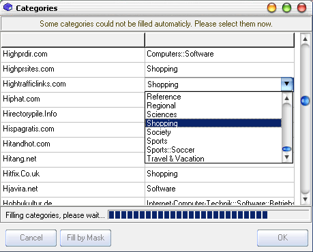Screen dimensions: 313x252
Task: Pick Sports::Soccer from the category list
Action: pyautogui.click(x=213, y=150)
